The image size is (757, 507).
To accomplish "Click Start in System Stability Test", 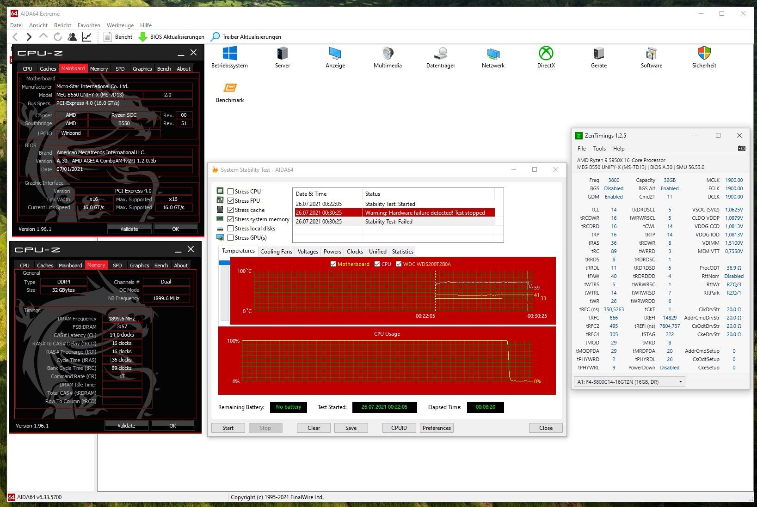I will tap(228, 428).
